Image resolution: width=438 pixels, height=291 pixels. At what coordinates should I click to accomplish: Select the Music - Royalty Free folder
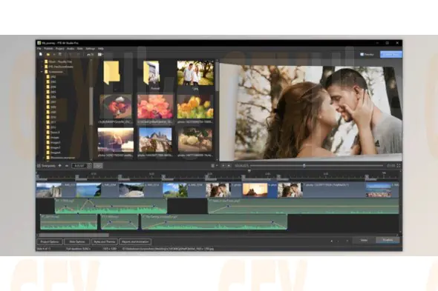click(x=59, y=61)
